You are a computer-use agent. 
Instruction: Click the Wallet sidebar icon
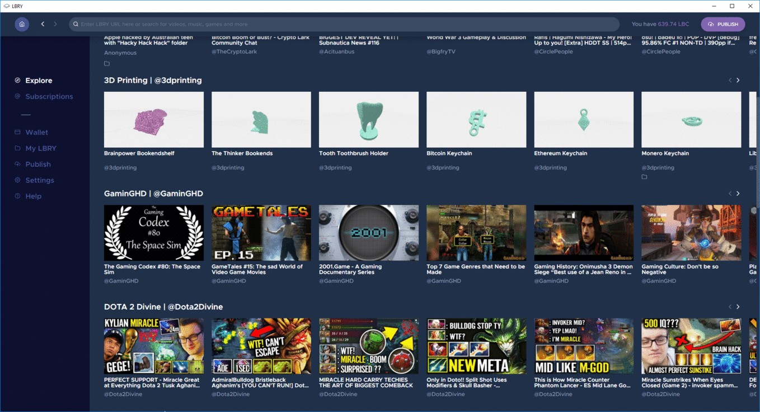click(17, 132)
